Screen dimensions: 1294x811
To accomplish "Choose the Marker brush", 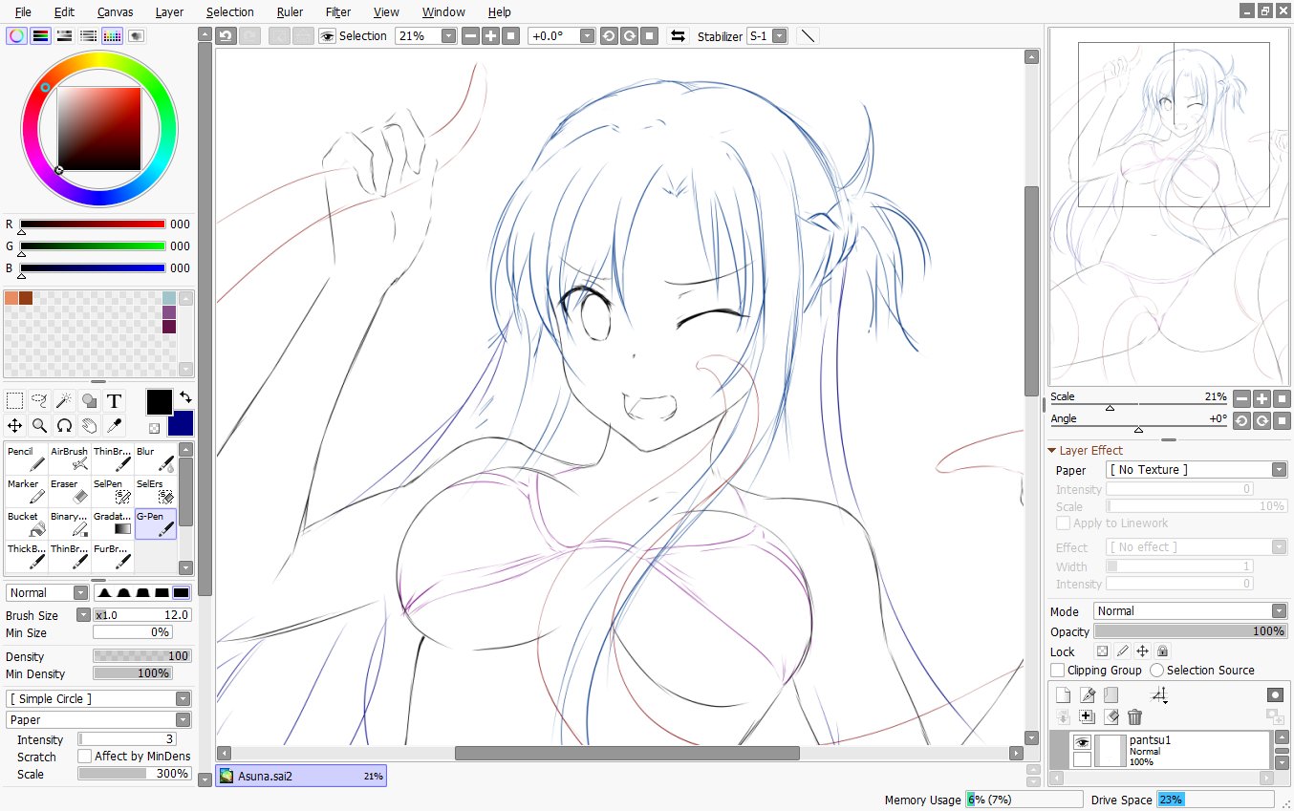I will coord(26,491).
